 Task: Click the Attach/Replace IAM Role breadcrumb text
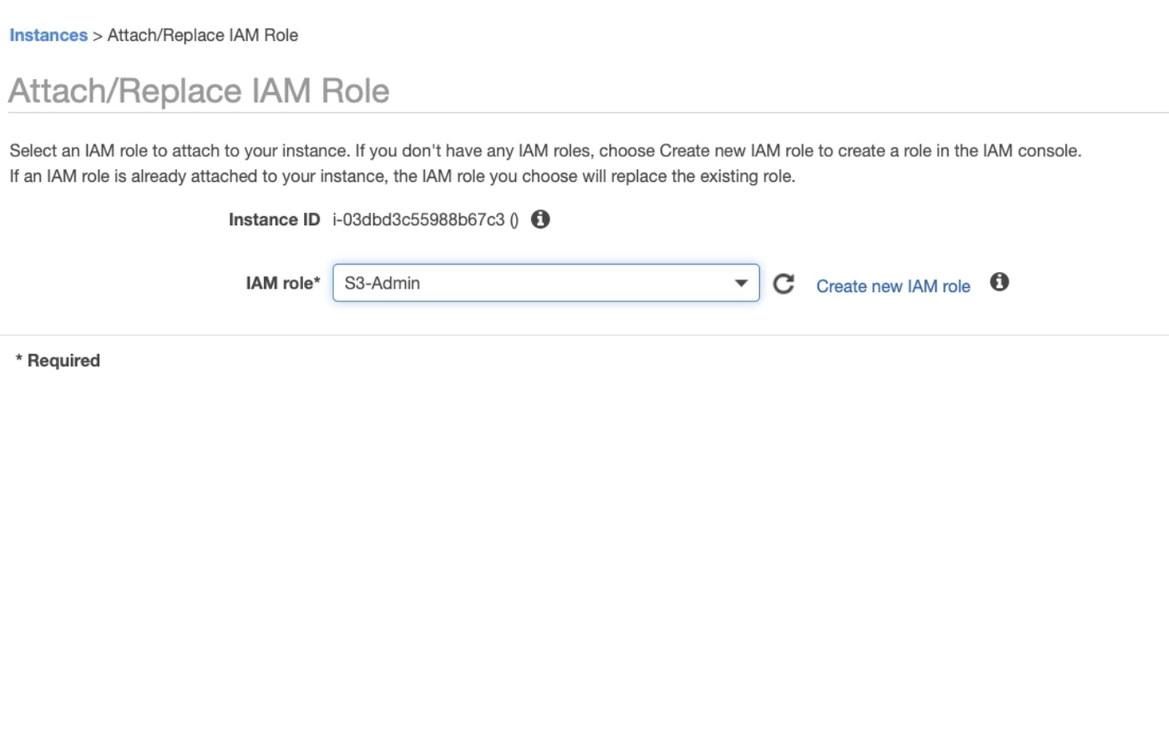tap(203, 35)
